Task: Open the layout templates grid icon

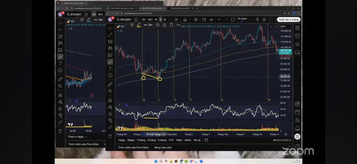Action: click(x=196, y=20)
